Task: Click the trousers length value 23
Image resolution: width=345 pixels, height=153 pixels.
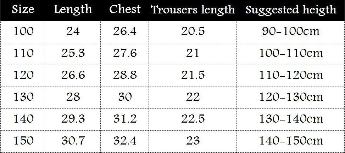Action: 193,141
